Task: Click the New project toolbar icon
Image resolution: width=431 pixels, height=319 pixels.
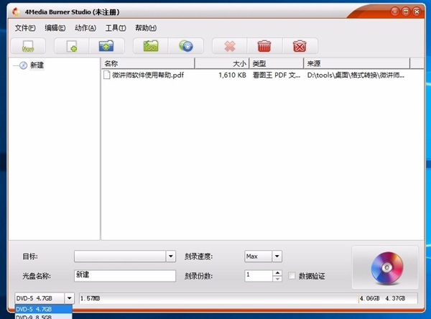Action: [28, 46]
